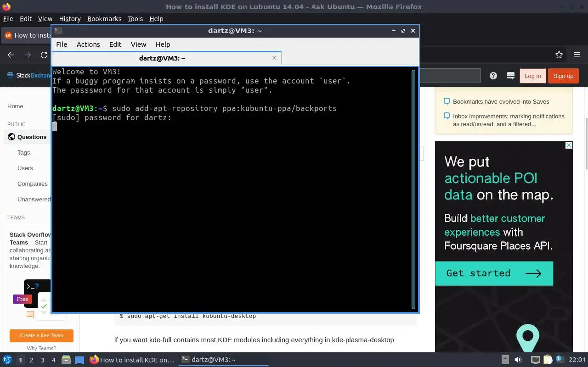Image resolution: width=588 pixels, height=367 pixels.
Task: Open Firefox View menu
Action: tap(45, 19)
